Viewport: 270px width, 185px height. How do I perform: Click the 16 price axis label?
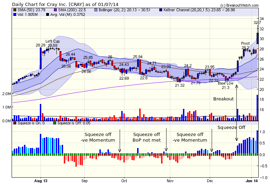(x=262, y=110)
